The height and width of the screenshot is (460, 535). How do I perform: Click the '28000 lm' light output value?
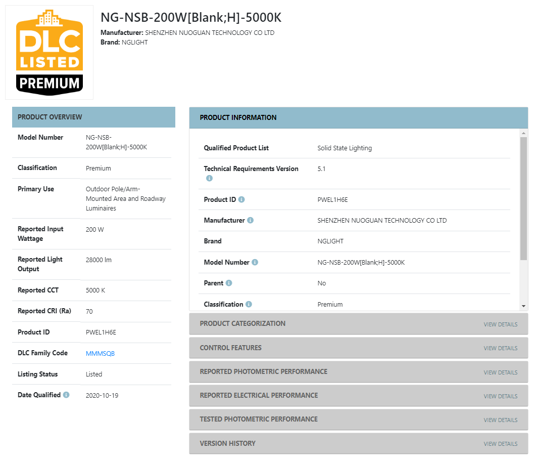(99, 260)
